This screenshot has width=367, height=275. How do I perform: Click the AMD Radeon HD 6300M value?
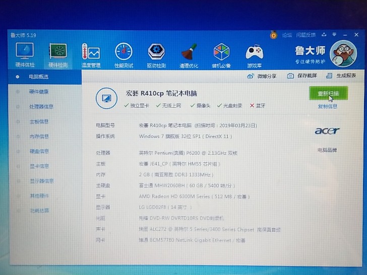(194, 196)
